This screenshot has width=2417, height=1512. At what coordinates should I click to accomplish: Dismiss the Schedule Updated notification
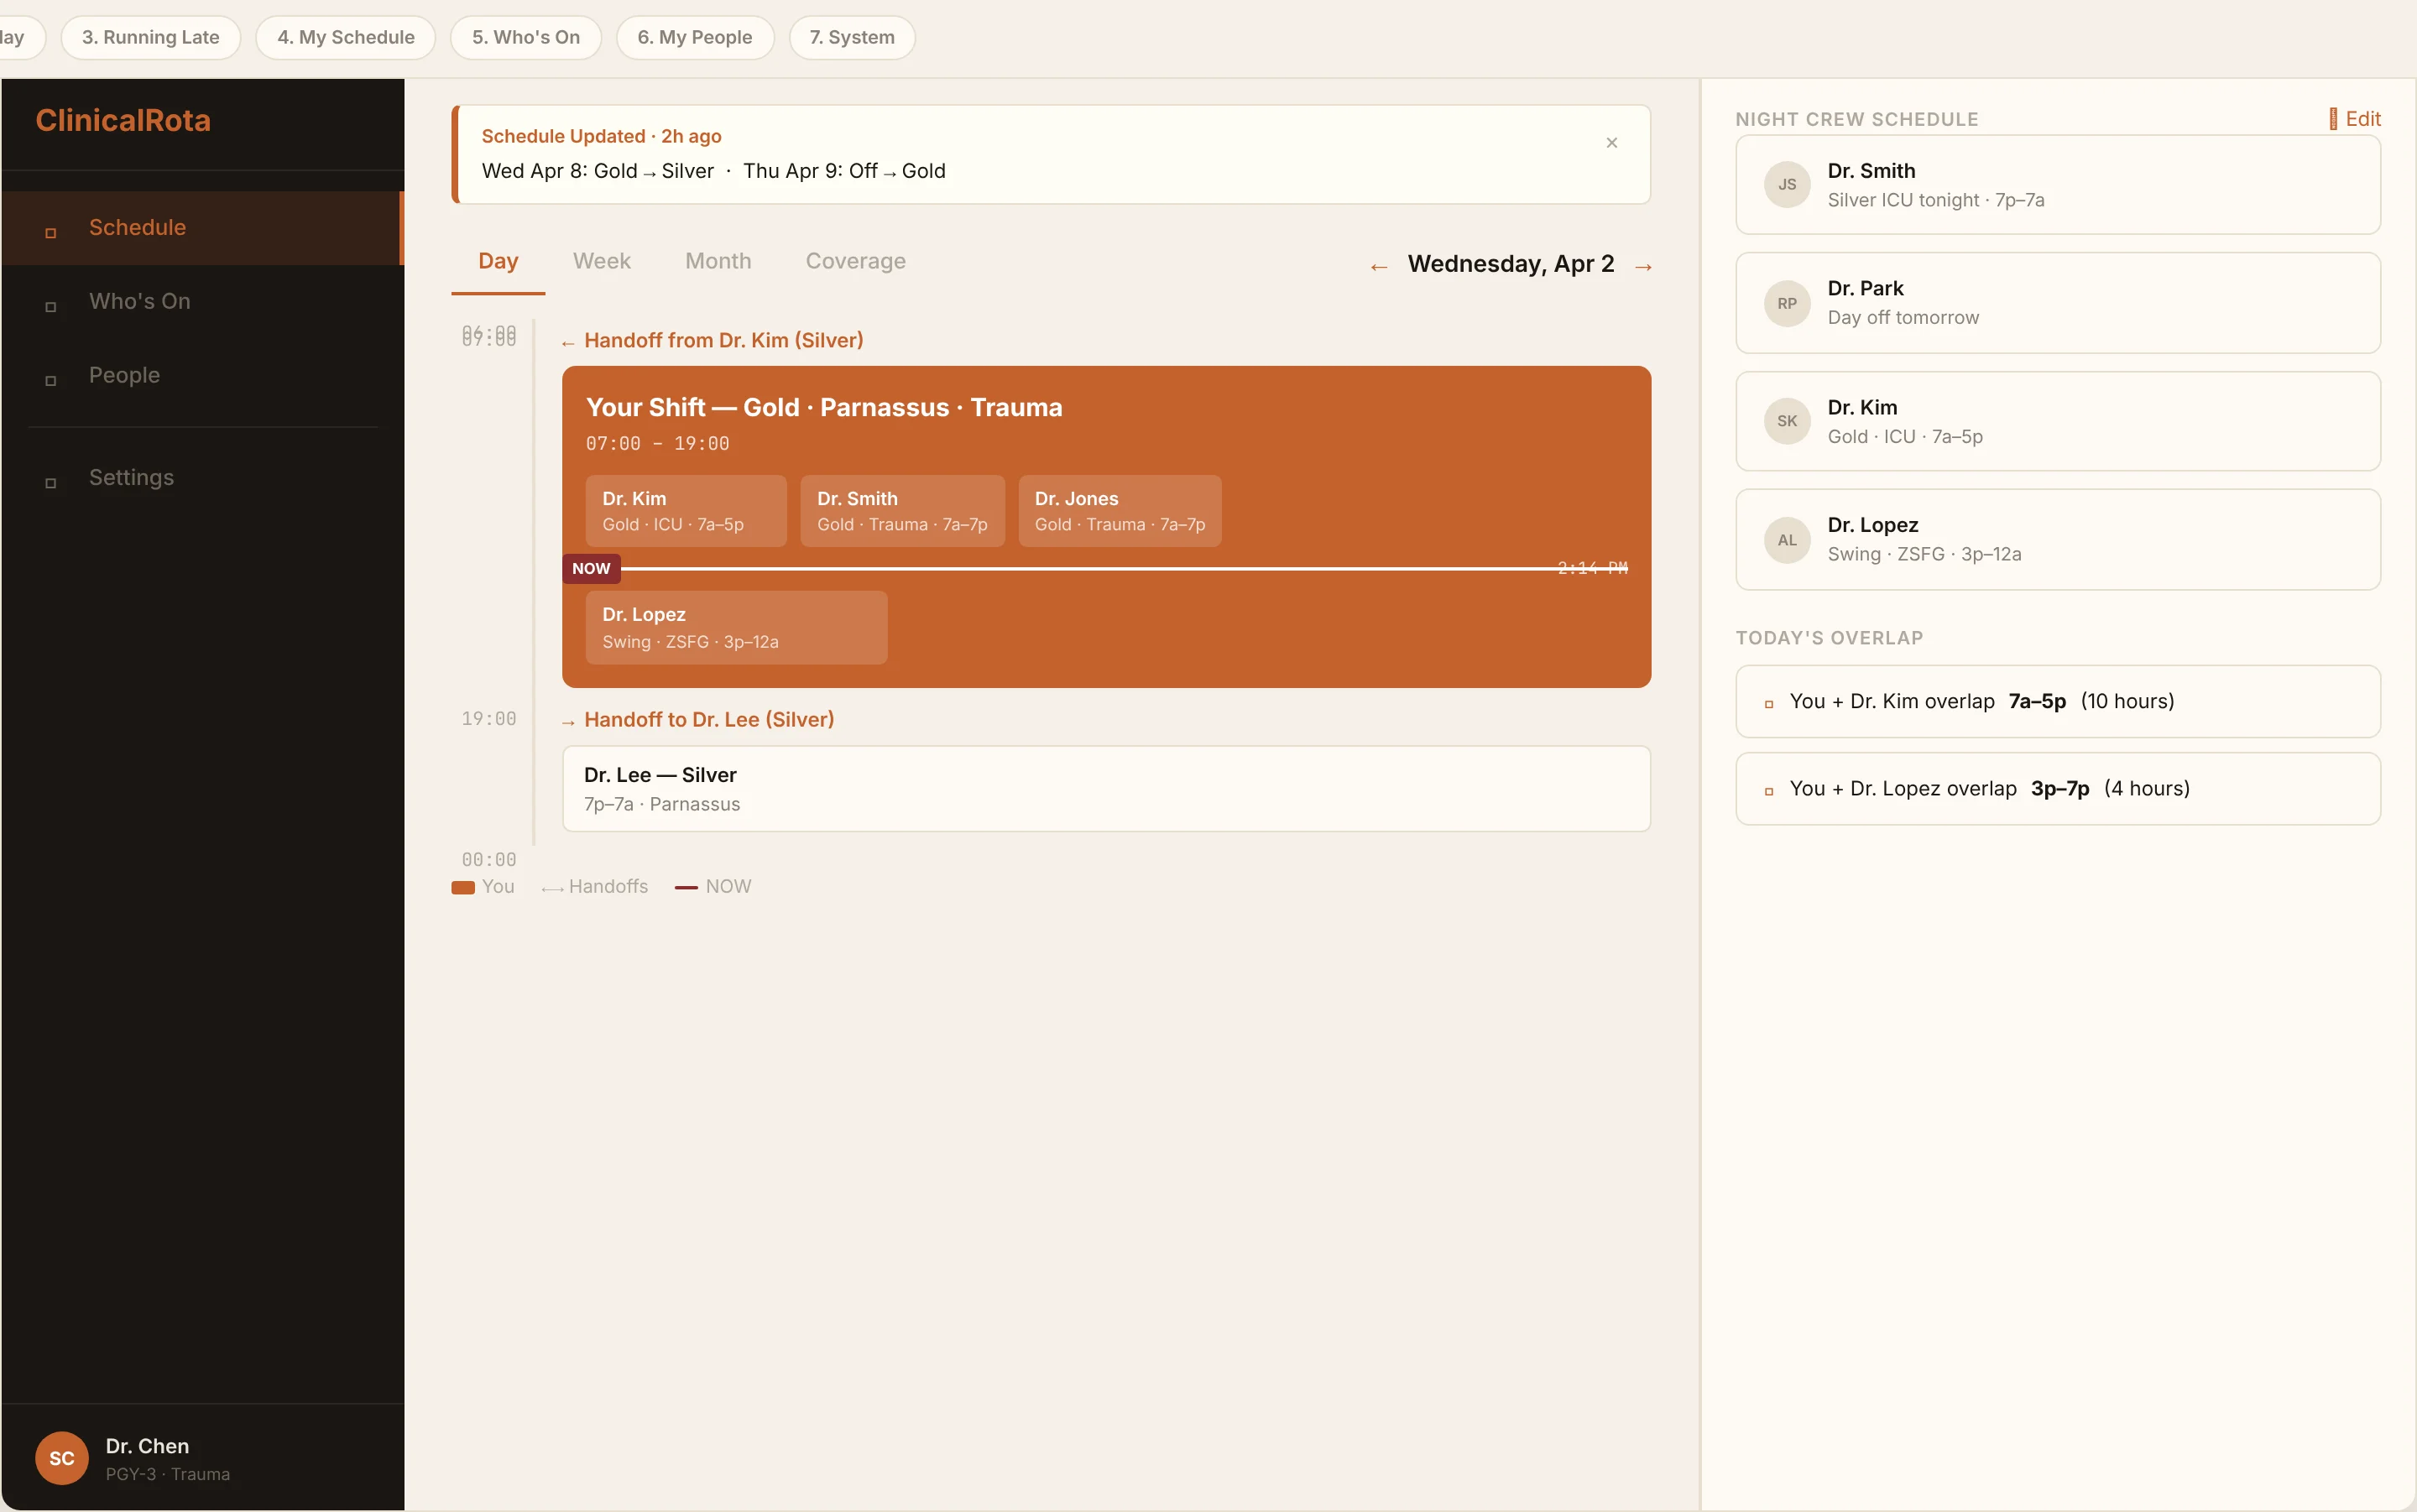point(1611,143)
